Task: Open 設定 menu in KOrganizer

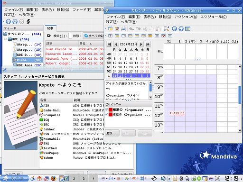Action: (x=112, y=22)
